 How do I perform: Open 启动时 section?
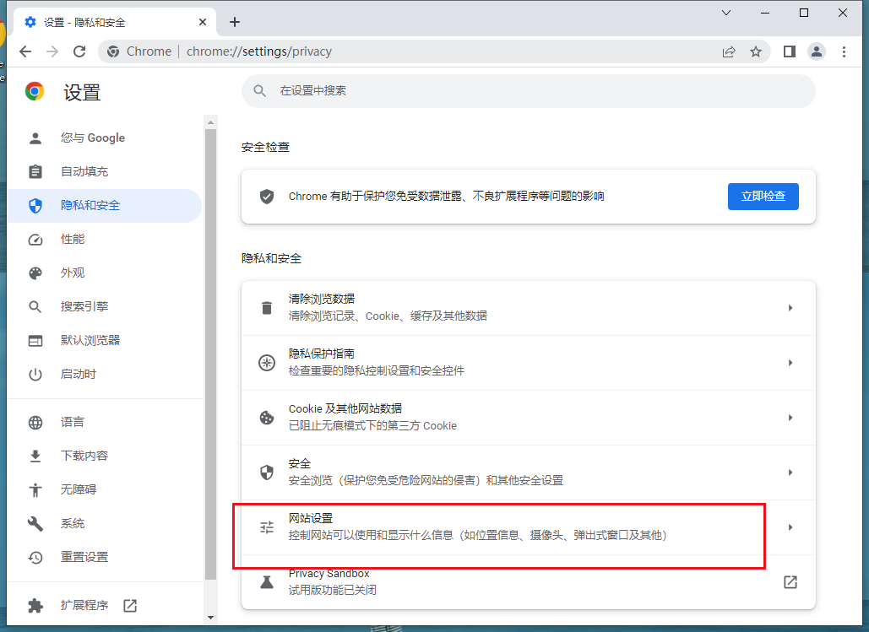[106, 375]
